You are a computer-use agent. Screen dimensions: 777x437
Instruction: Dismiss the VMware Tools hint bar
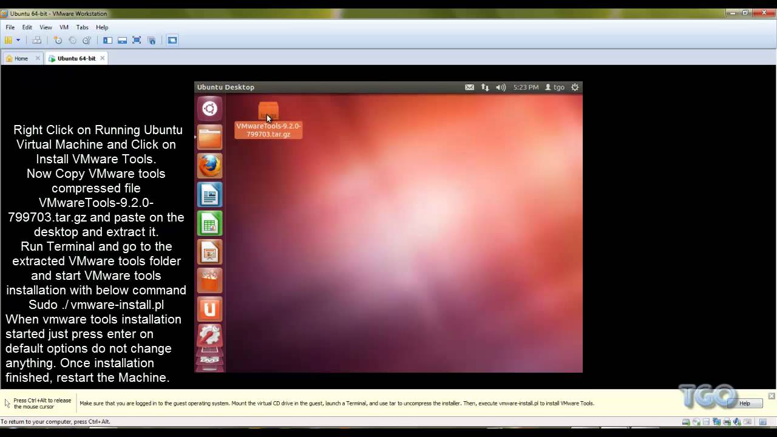coord(772,396)
